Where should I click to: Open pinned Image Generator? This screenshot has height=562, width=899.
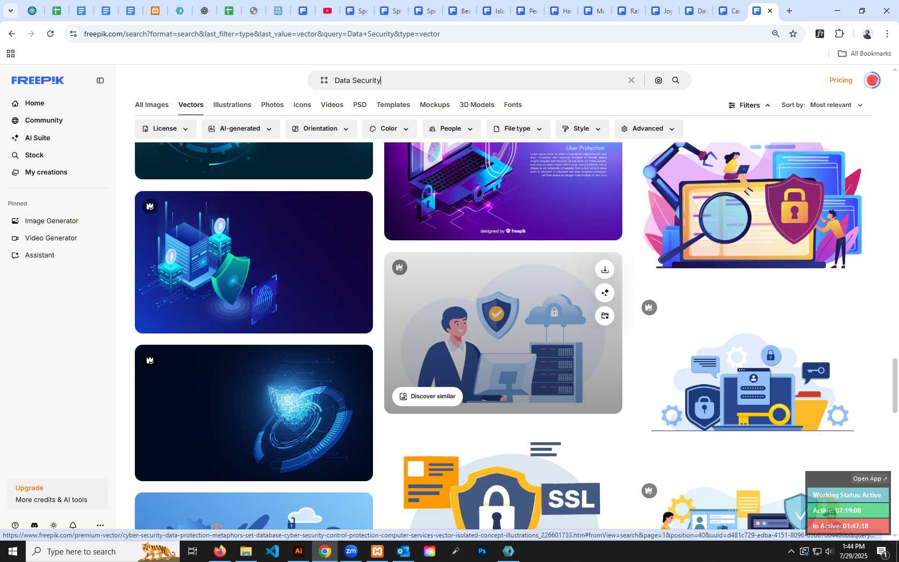51,221
